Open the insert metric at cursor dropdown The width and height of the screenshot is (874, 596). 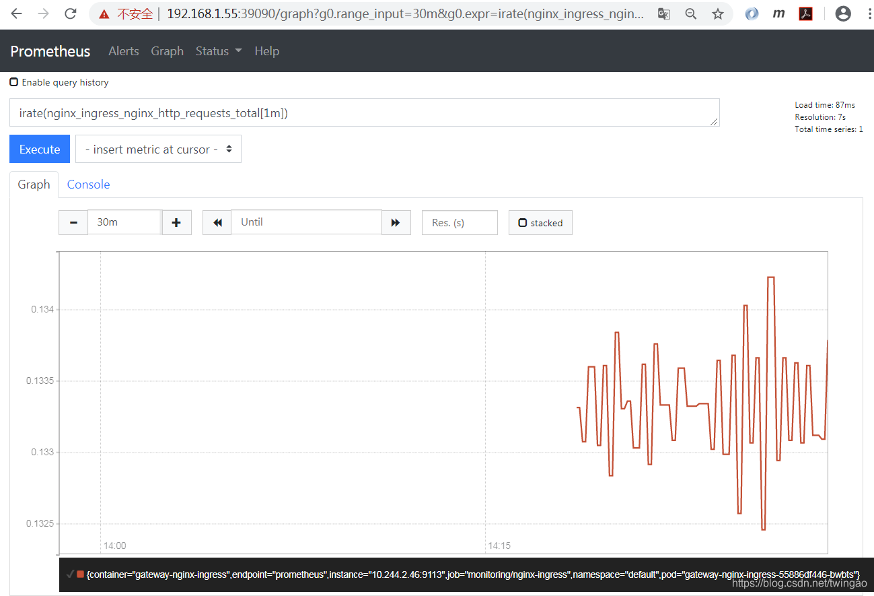click(158, 150)
